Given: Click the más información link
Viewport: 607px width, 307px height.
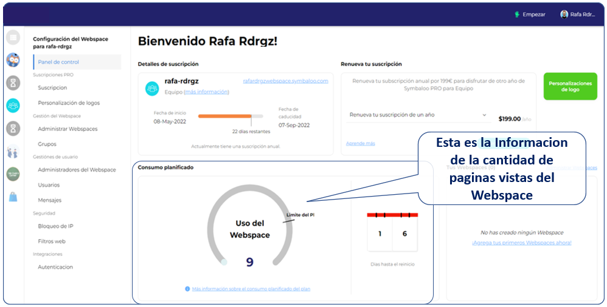Looking at the screenshot, I should coord(207,92).
